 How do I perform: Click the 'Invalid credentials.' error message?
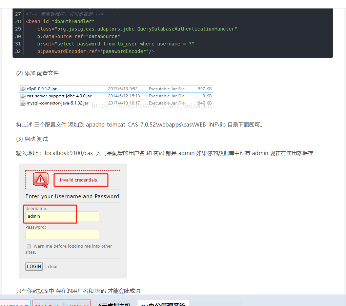click(79, 180)
